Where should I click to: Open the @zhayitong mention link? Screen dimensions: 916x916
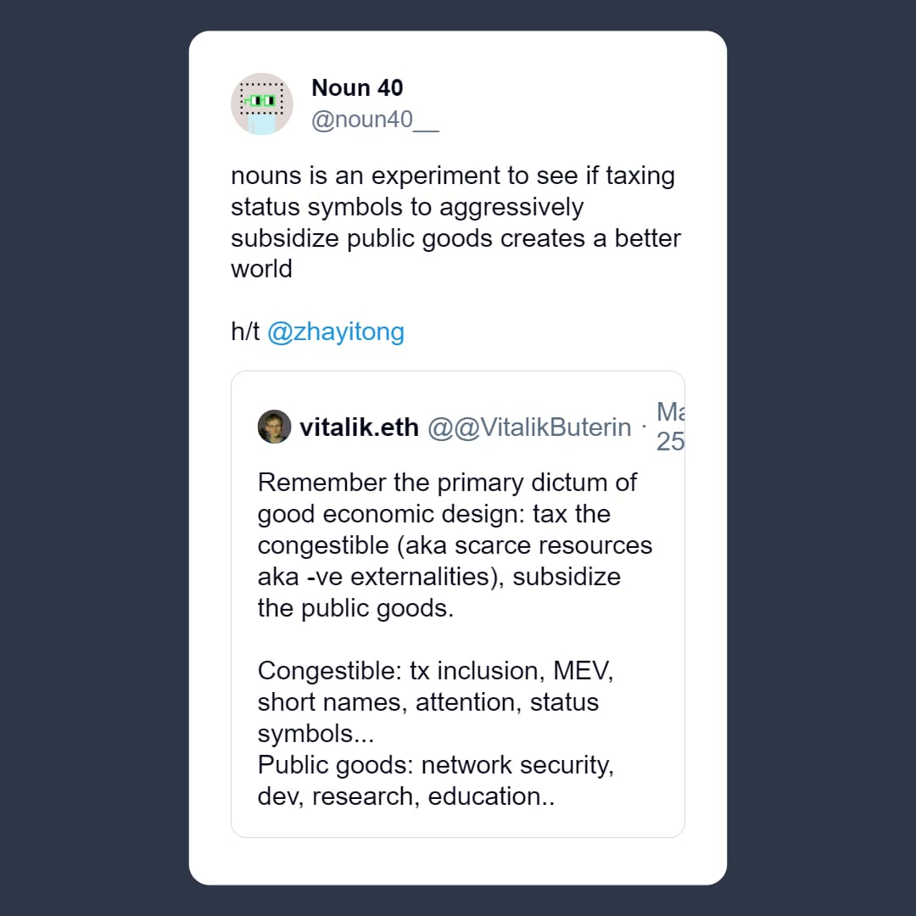point(335,331)
